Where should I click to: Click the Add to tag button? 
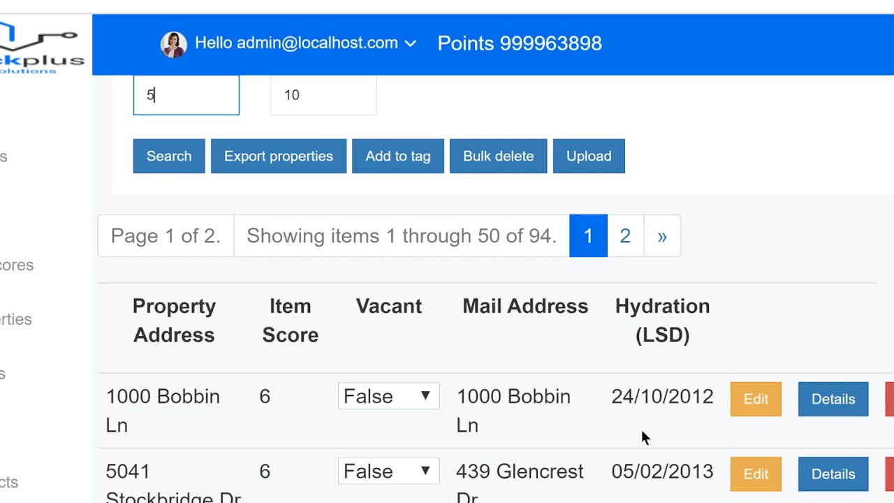pyautogui.click(x=397, y=156)
